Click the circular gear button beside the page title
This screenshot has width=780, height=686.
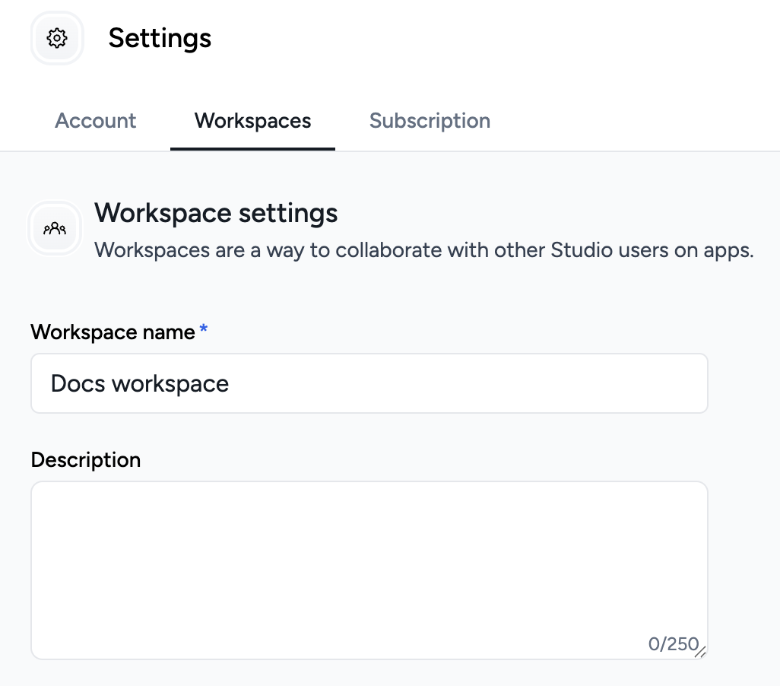coord(56,37)
